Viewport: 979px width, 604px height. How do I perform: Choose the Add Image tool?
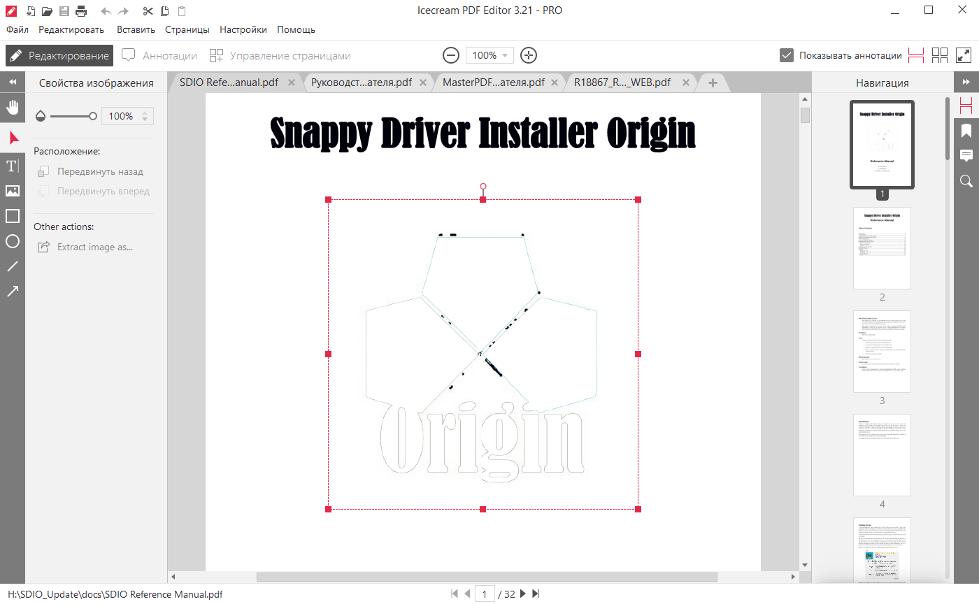[x=12, y=191]
